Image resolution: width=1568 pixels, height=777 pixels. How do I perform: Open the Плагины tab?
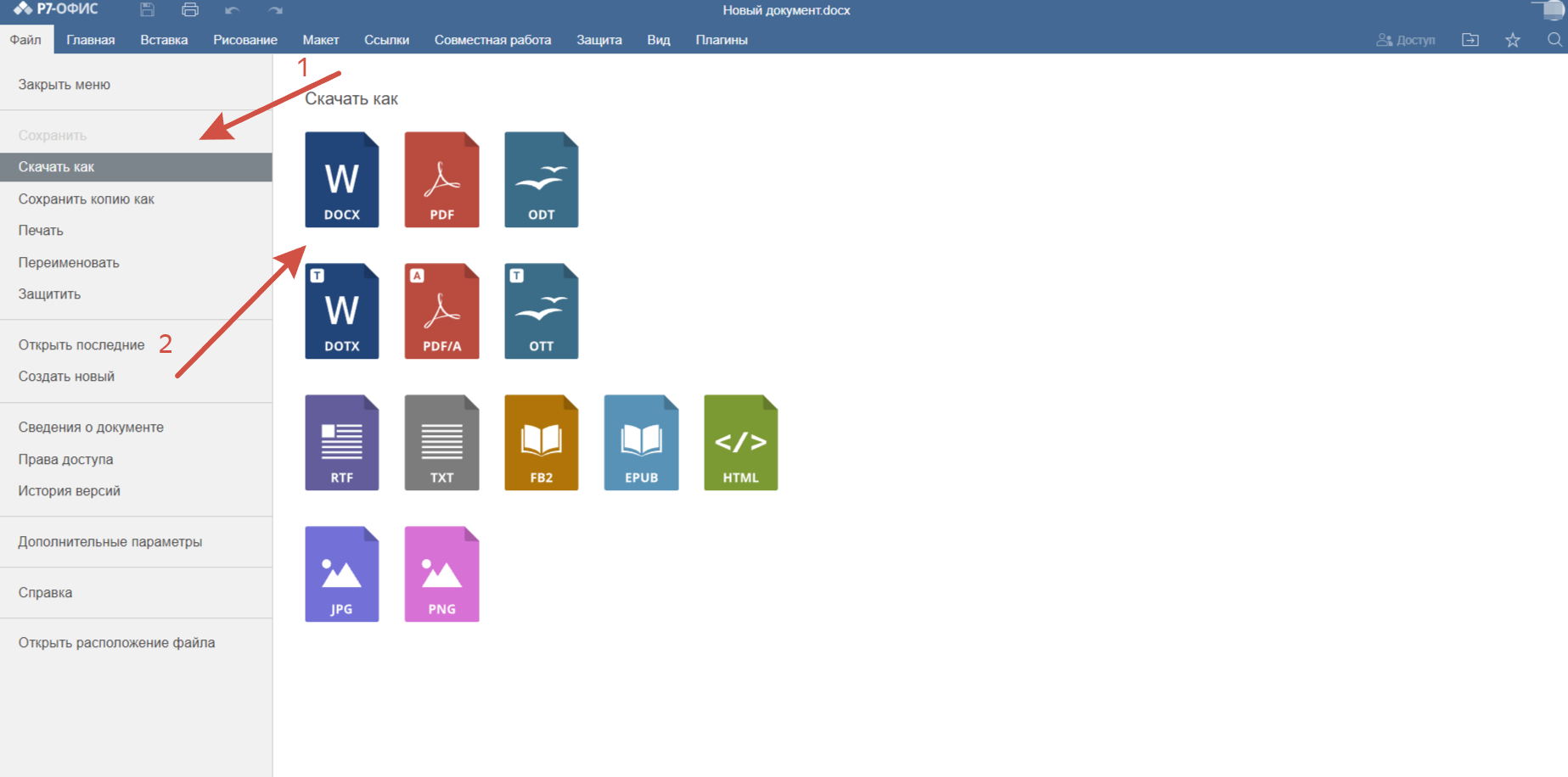pyautogui.click(x=721, y=40)
